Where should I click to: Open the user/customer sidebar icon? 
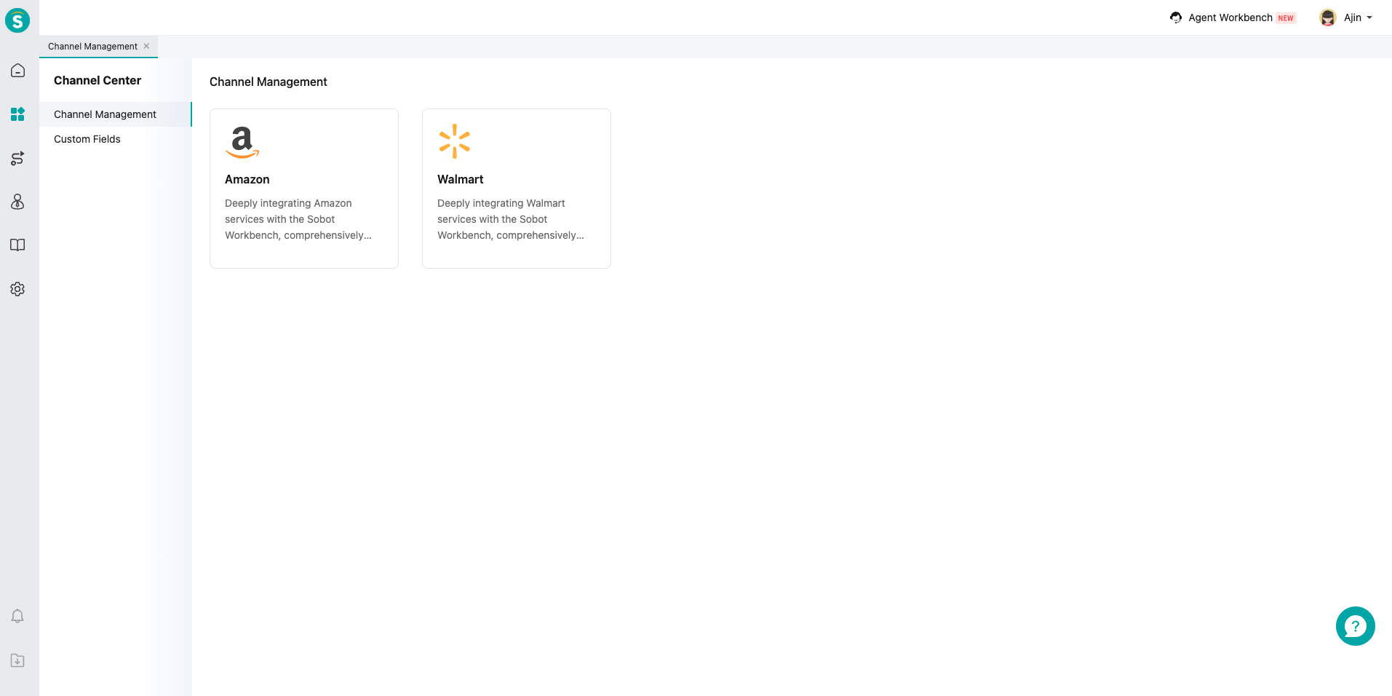tap(17, 202)
